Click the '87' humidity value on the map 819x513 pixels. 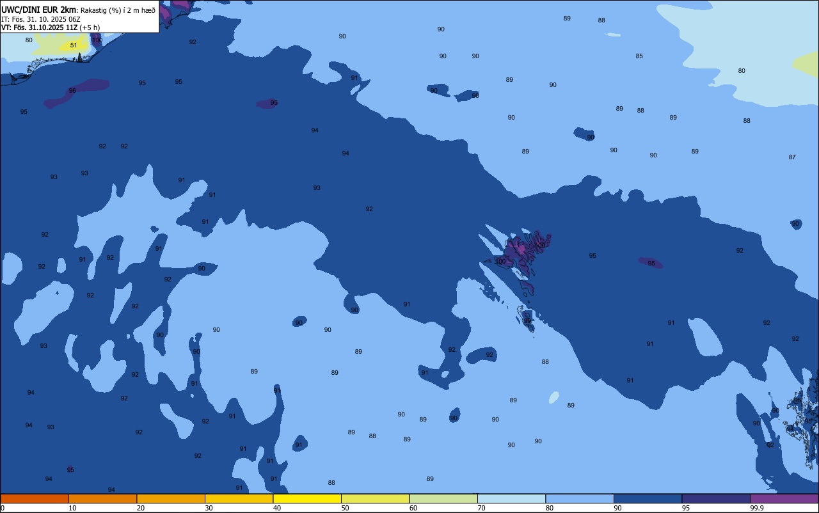(x=792, y=157)
